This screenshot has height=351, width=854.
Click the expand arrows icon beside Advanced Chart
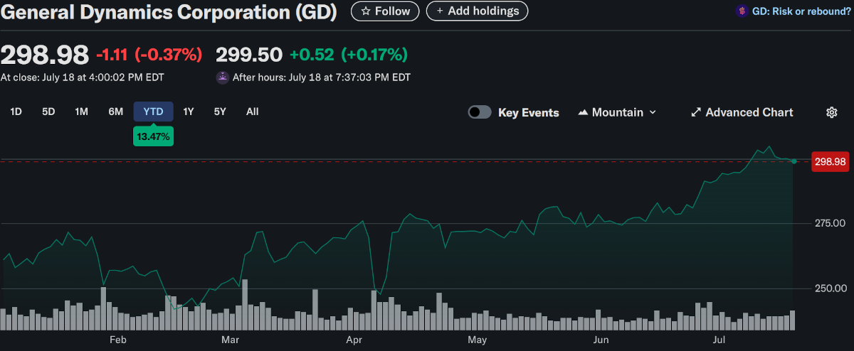point(696,112)
